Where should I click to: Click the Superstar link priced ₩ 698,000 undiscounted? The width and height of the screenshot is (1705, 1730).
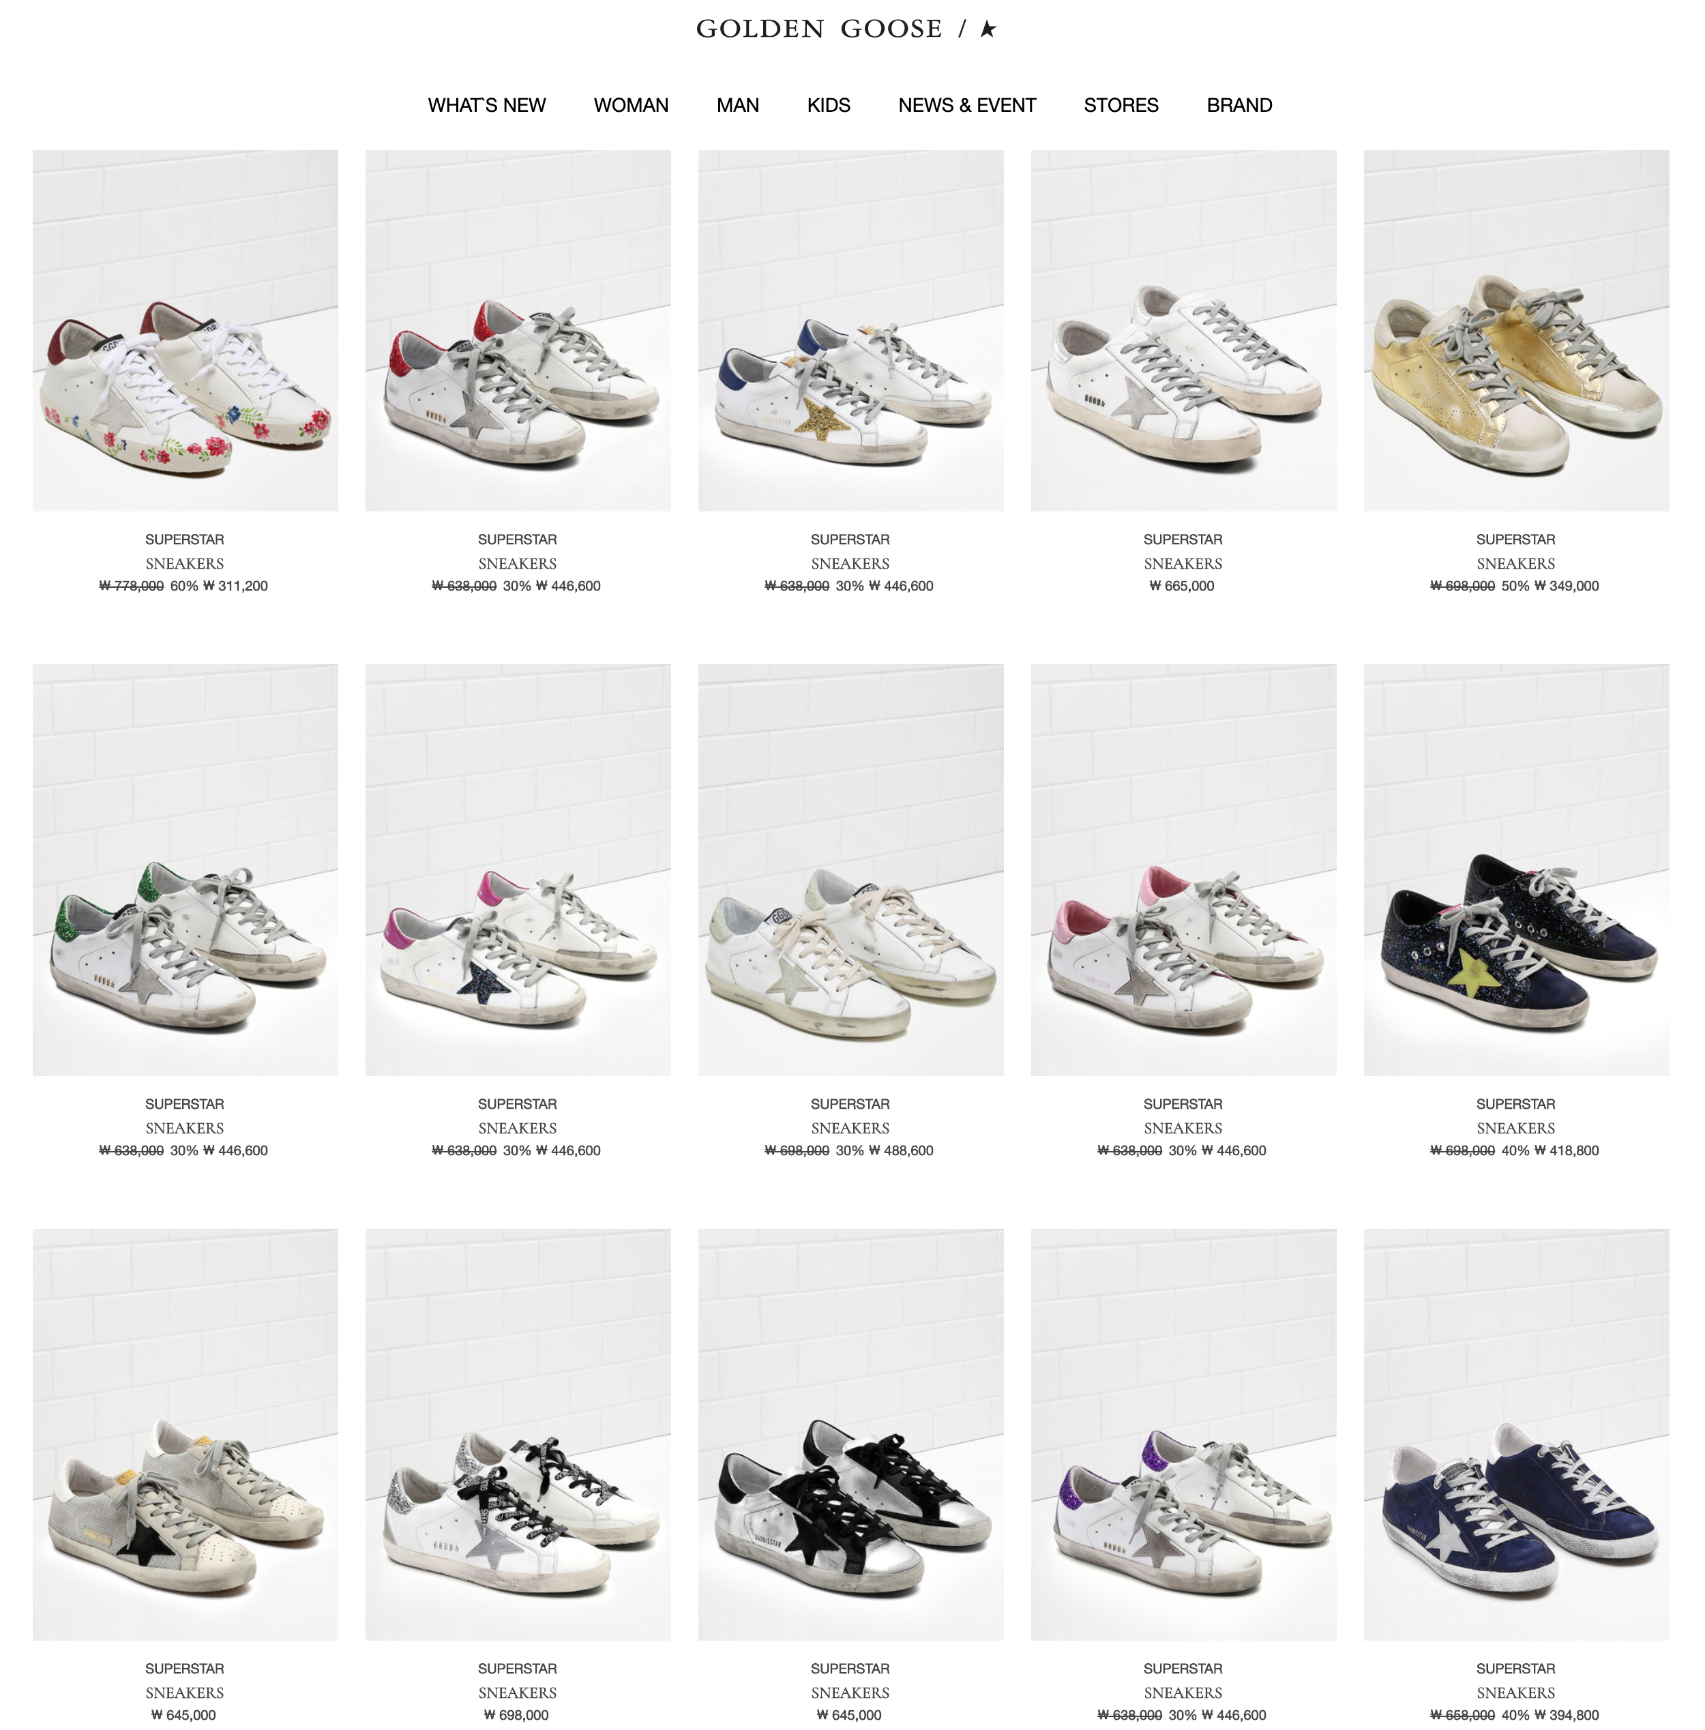517,1668
